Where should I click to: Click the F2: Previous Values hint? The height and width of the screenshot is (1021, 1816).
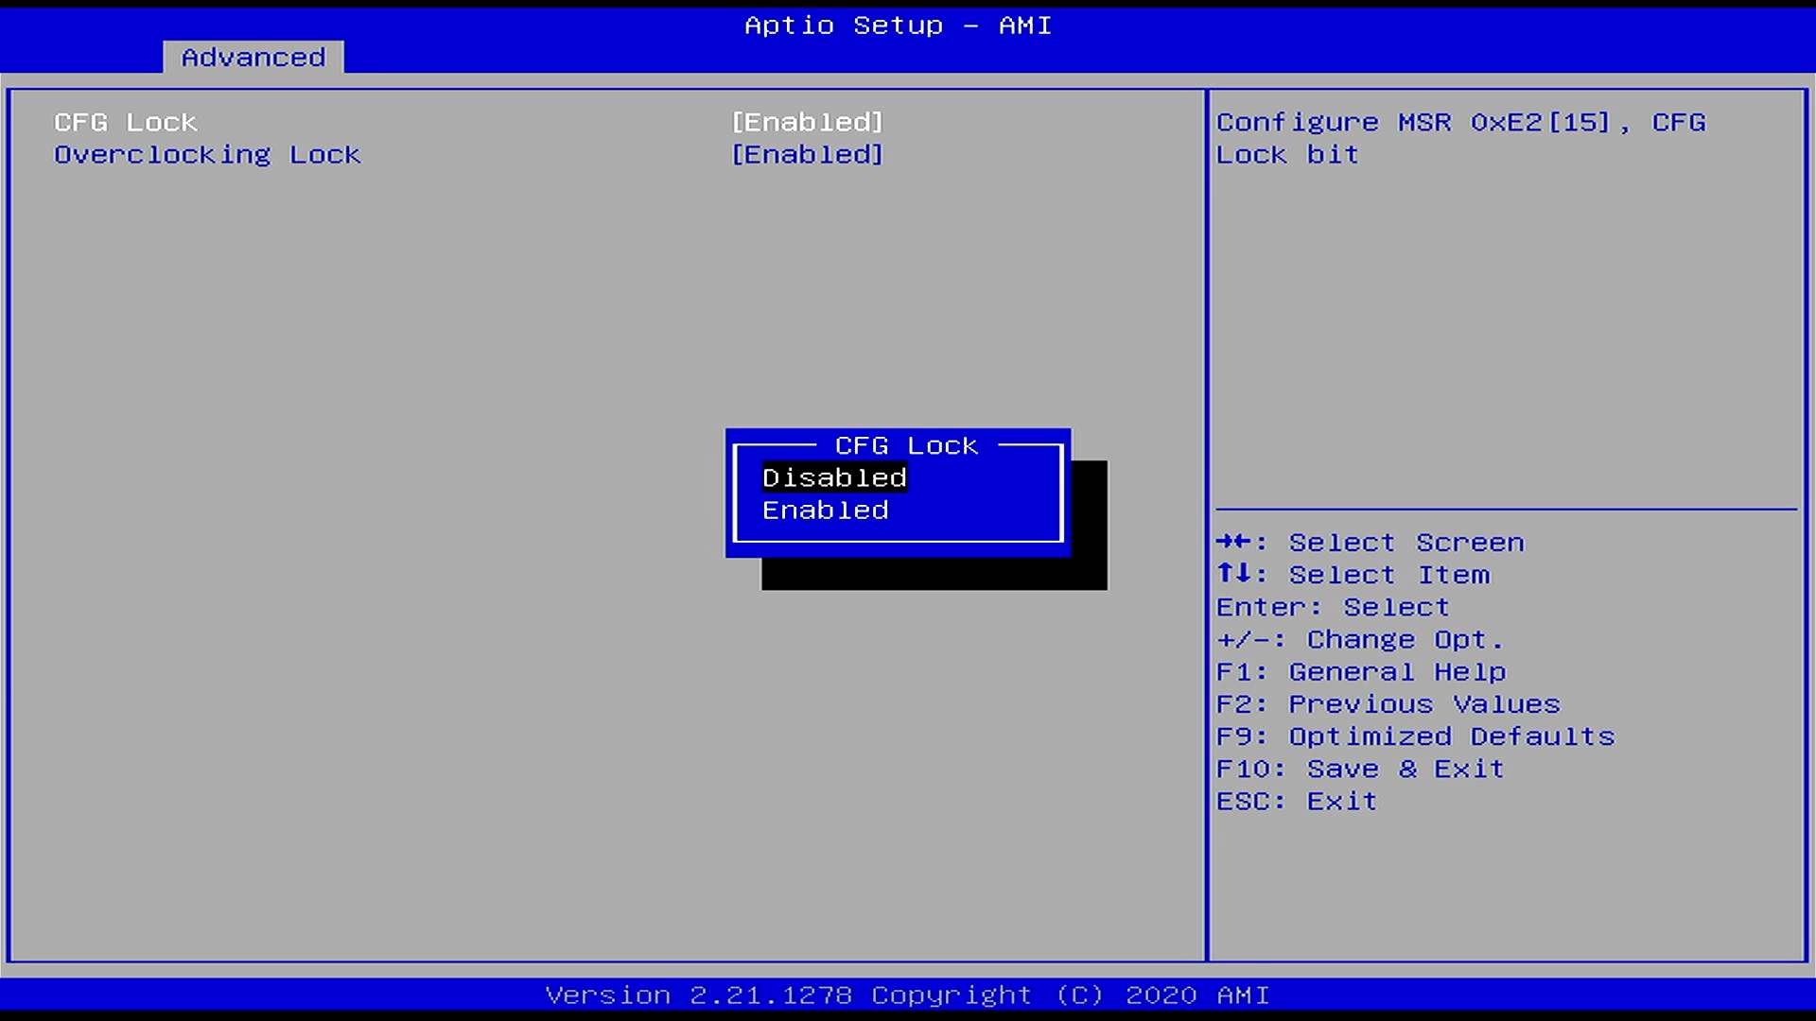(1388, 704)
